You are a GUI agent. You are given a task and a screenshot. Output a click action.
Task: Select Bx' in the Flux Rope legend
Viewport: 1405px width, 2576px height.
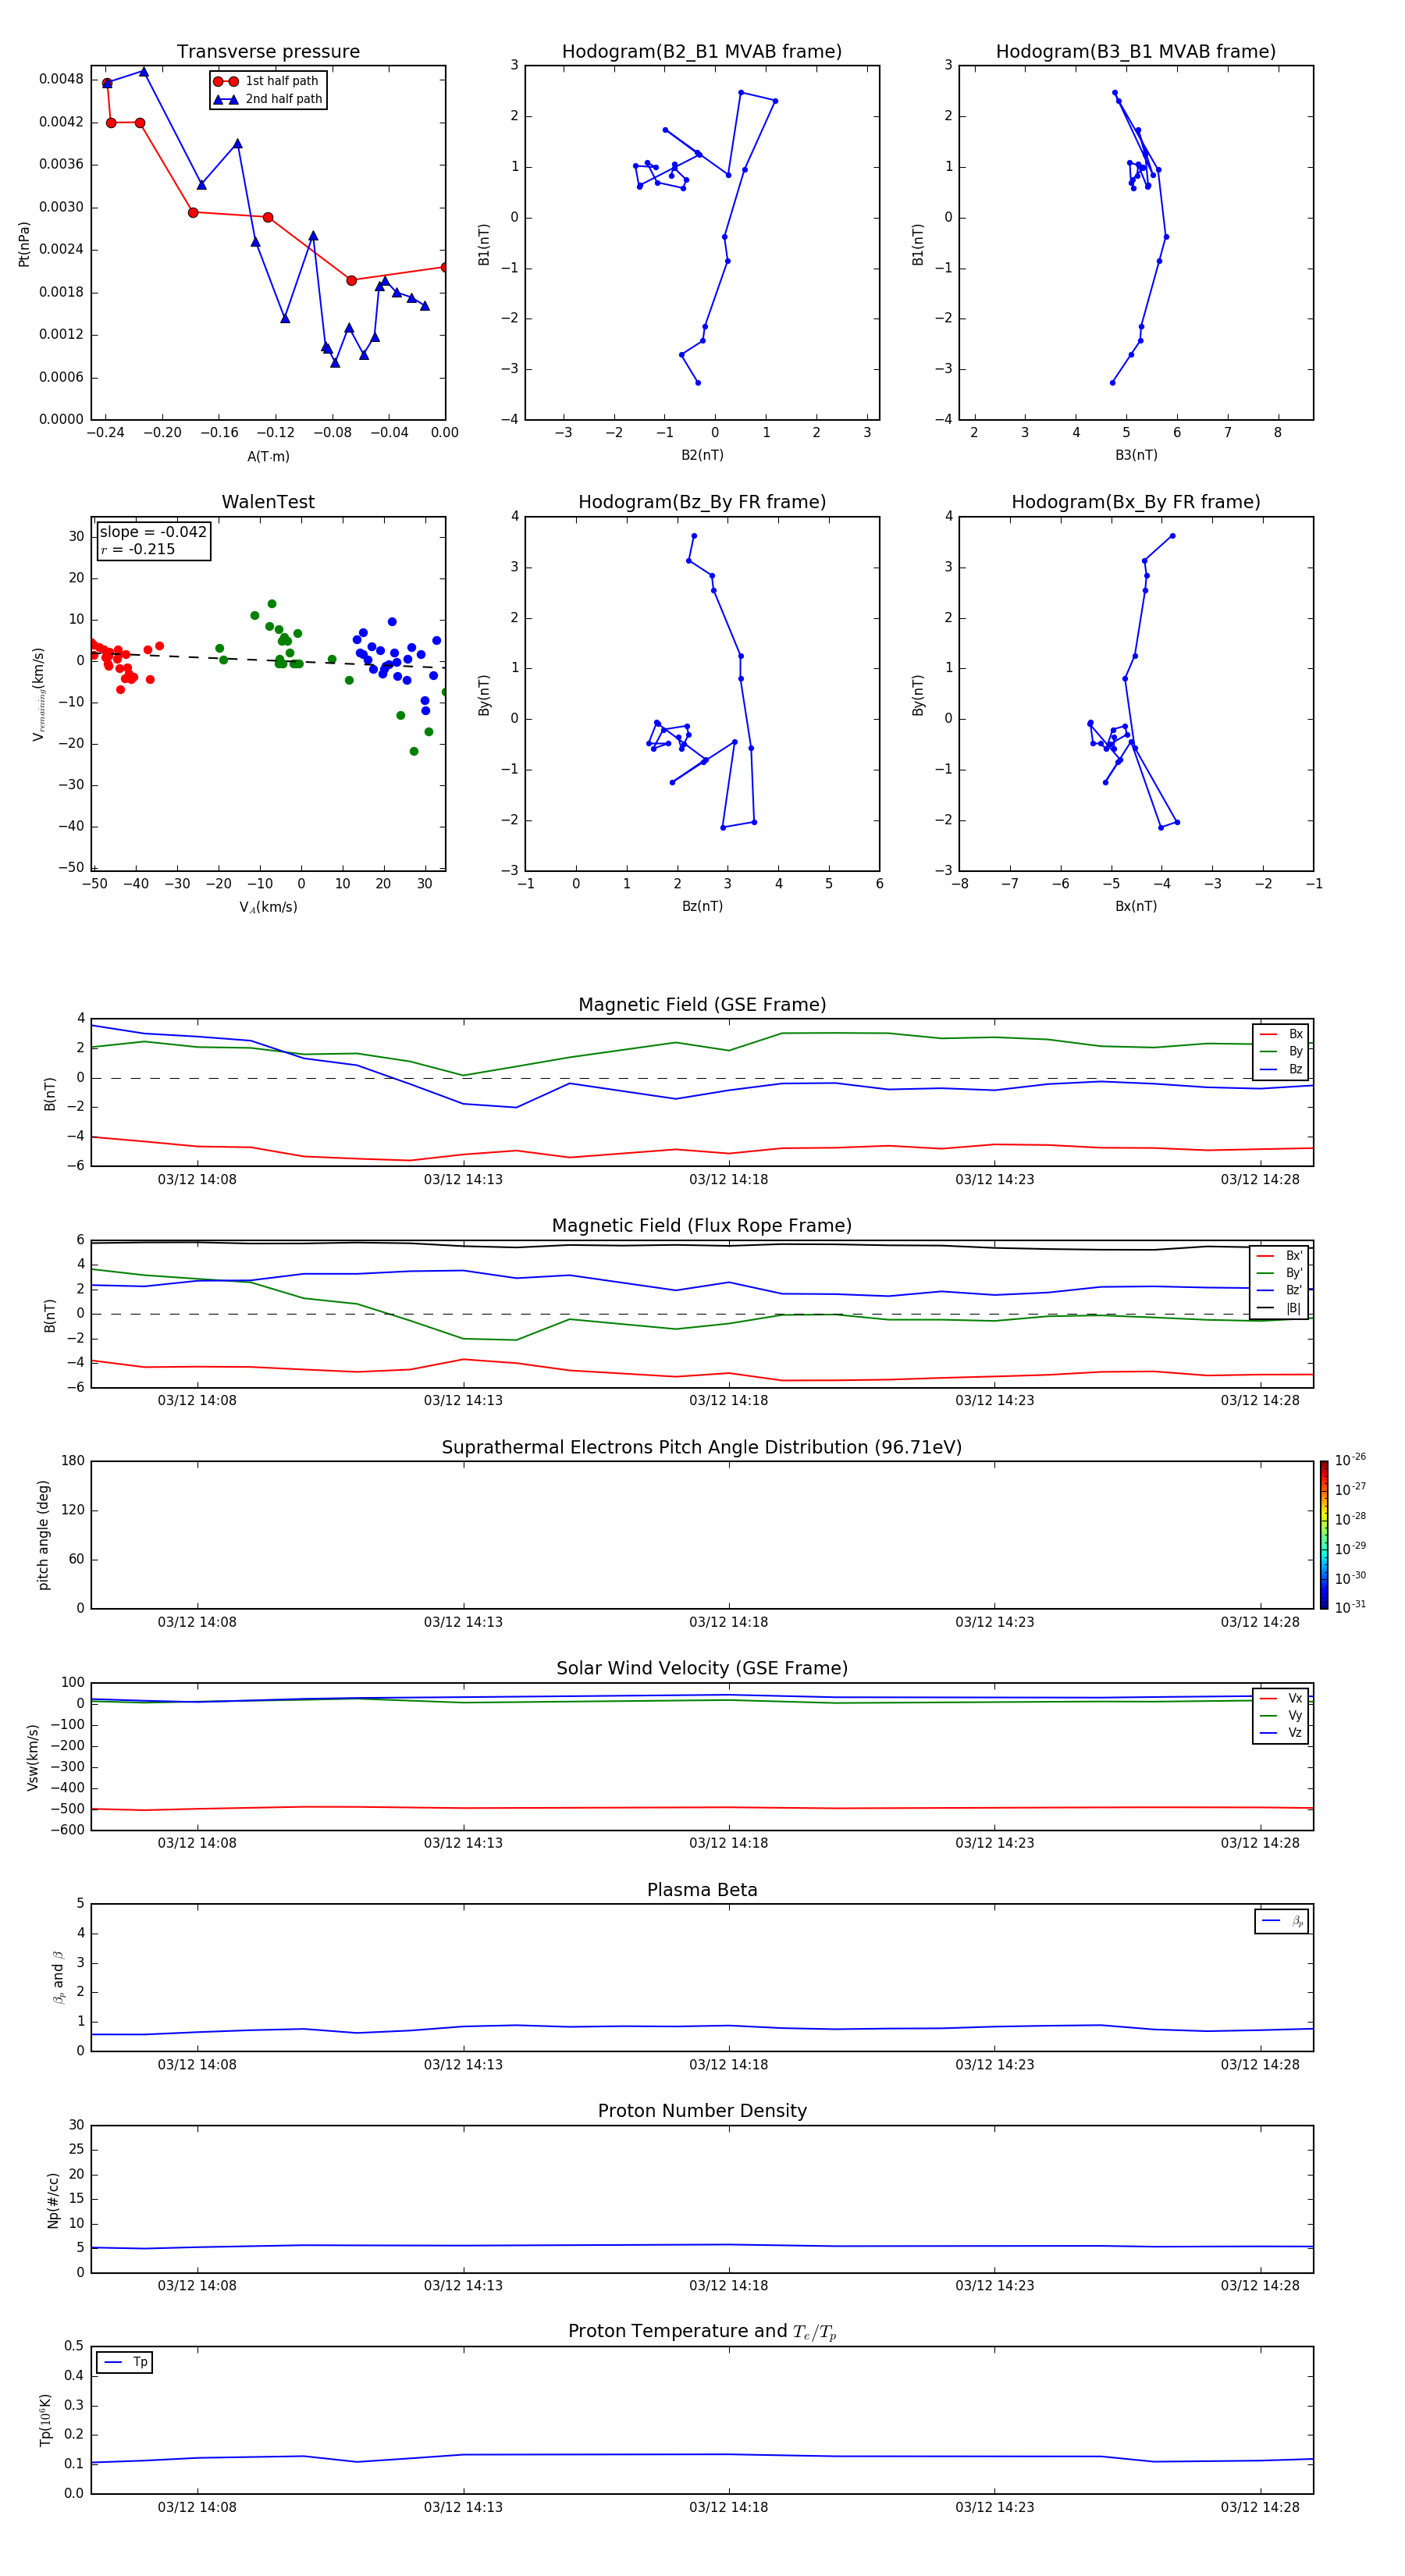pos(1280,1256)
